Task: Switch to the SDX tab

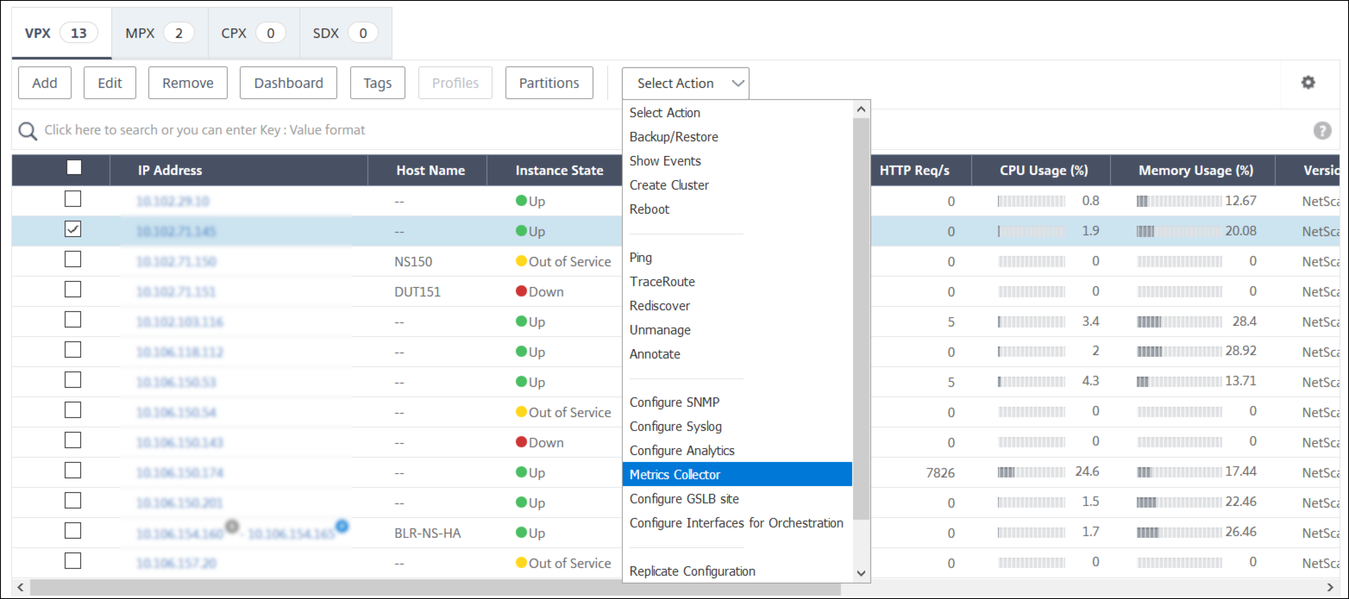Action: pos(345,33)
